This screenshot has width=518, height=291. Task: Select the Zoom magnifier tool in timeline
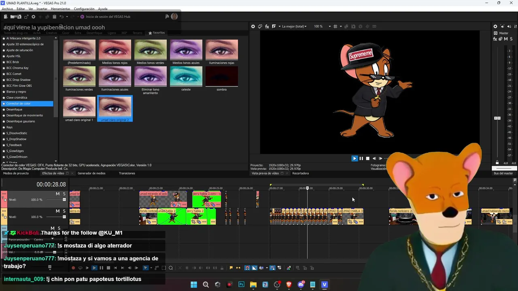(x=171, y=268)
